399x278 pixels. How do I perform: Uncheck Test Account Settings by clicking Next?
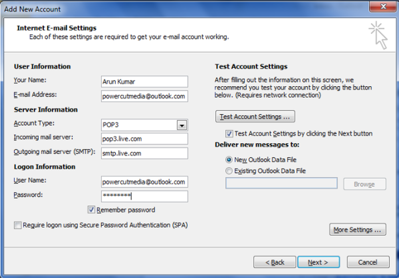(x=229, y=134)
